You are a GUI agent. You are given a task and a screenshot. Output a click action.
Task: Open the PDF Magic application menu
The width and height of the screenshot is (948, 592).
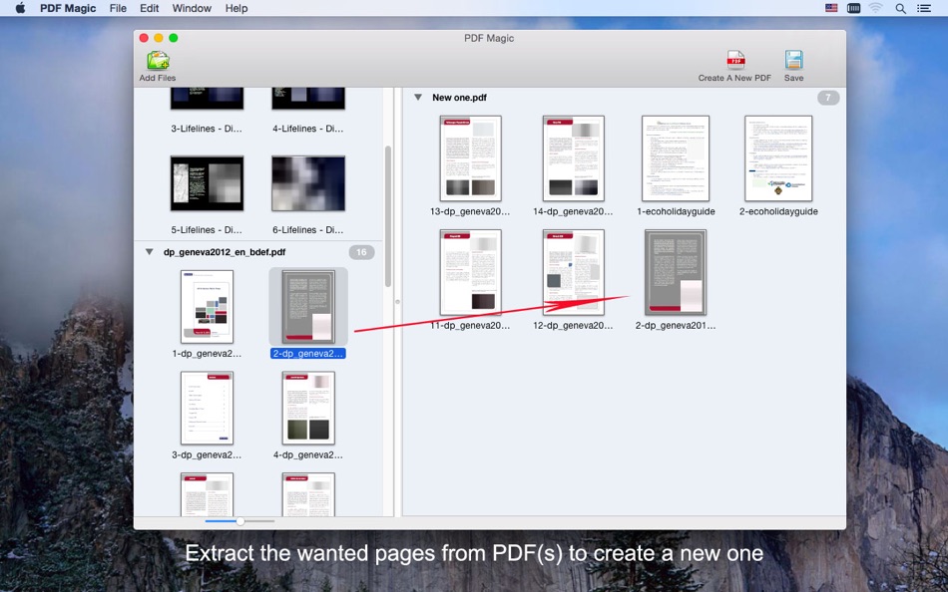click(x=68, y=8)
